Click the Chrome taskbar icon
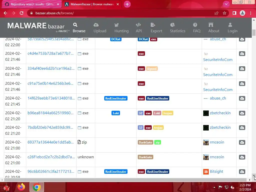Image resolution: width=256 pixels, height=192 pixels. 36,187
